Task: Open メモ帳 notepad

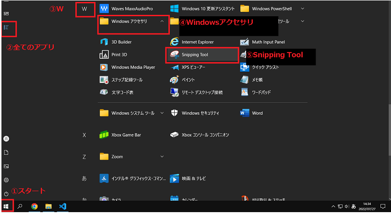Action: point(251,80)
